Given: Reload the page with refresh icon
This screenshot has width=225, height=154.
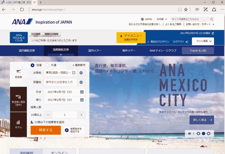Looking at the screenshot, I should (x=22, y=9).
